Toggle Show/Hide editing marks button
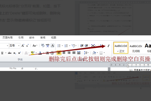Image resolution: width=151 pixels, height=101 pixels. click(108, 46)
